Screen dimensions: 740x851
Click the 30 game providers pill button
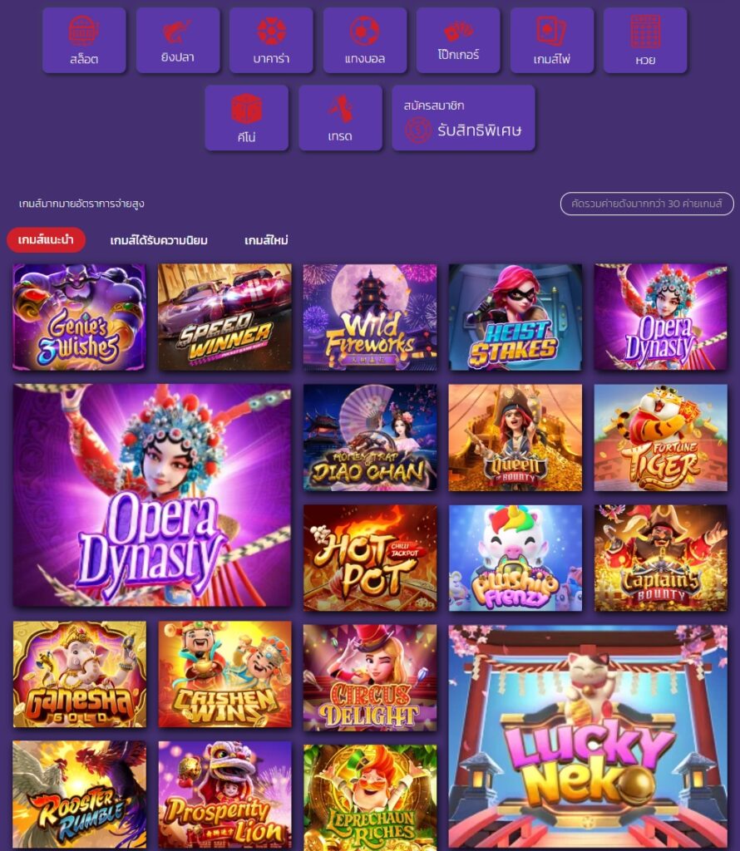pos(647,204)
